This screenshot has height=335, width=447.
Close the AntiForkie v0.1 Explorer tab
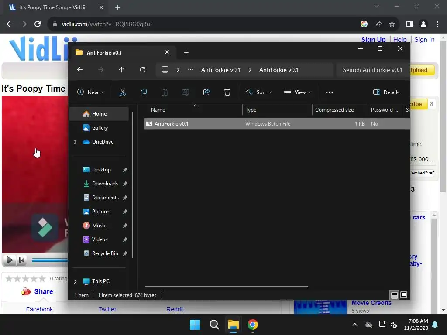[167, 52]
